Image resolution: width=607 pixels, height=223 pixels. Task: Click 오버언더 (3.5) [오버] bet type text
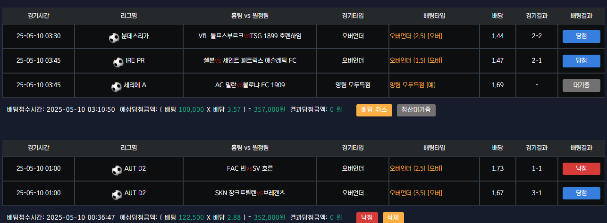[x=415, y=193]
